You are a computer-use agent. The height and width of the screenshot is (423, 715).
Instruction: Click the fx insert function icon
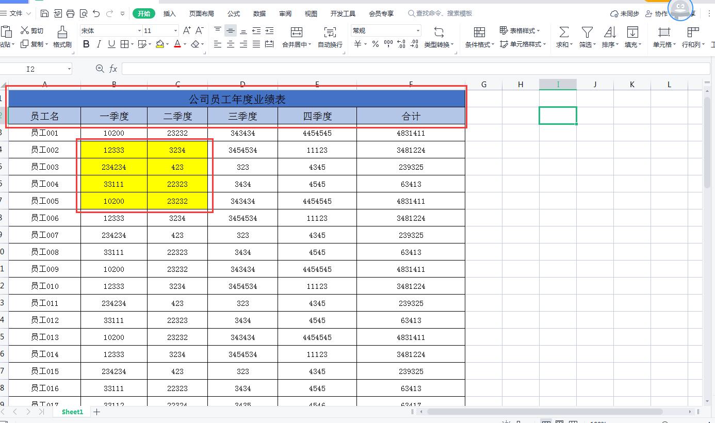[113, 69]
